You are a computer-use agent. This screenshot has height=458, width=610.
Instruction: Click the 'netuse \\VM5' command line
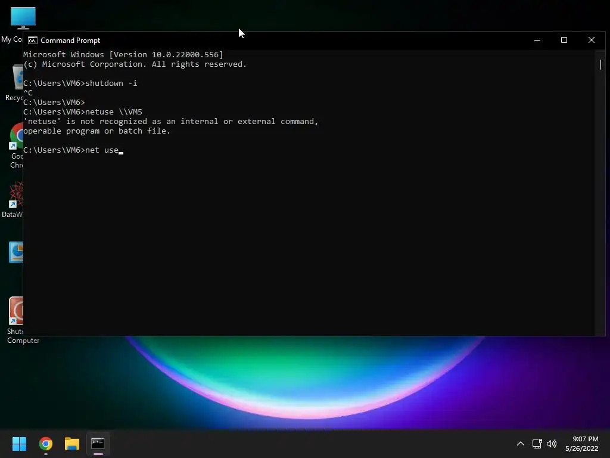click(x=82, y=112)
